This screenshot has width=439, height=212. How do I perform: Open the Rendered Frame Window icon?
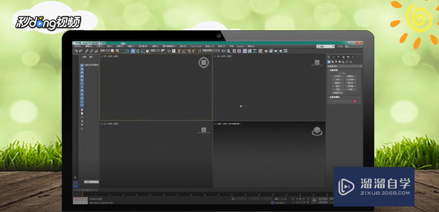pyautogui.click(x=271, y=51)
